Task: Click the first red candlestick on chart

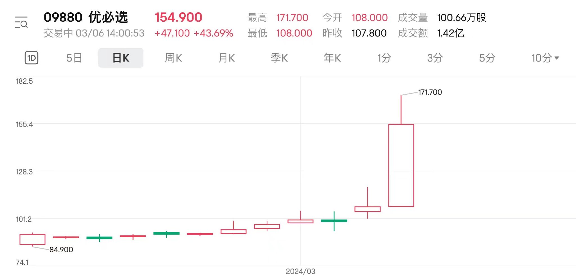Action: point(32,239)
